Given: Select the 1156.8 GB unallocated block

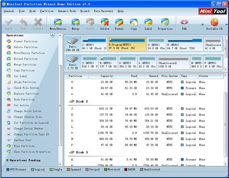Looking at the screenshot, I should click(x=174, y=62).
